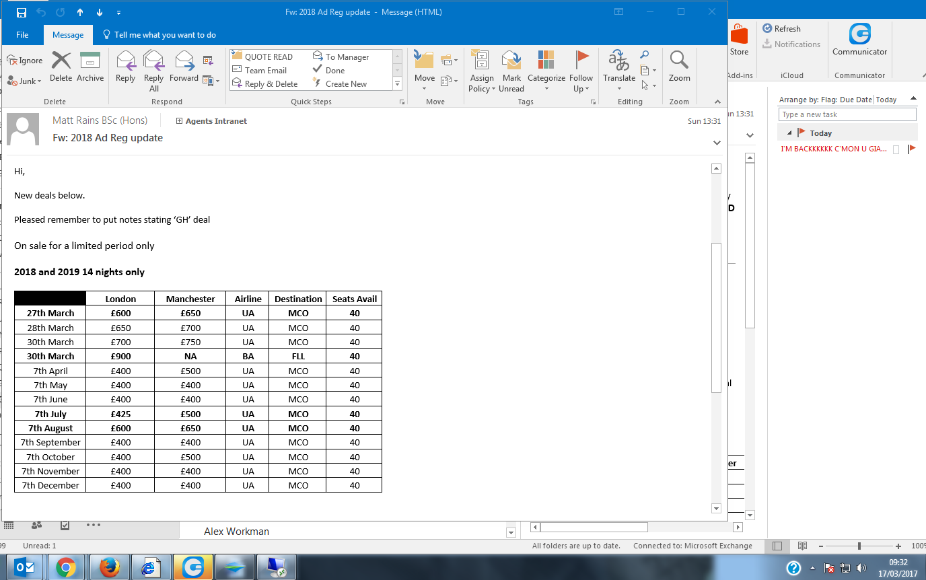Screen dimensions: 926x580
Task: Open Assign Policy menu
Action: tap(482, 71)
